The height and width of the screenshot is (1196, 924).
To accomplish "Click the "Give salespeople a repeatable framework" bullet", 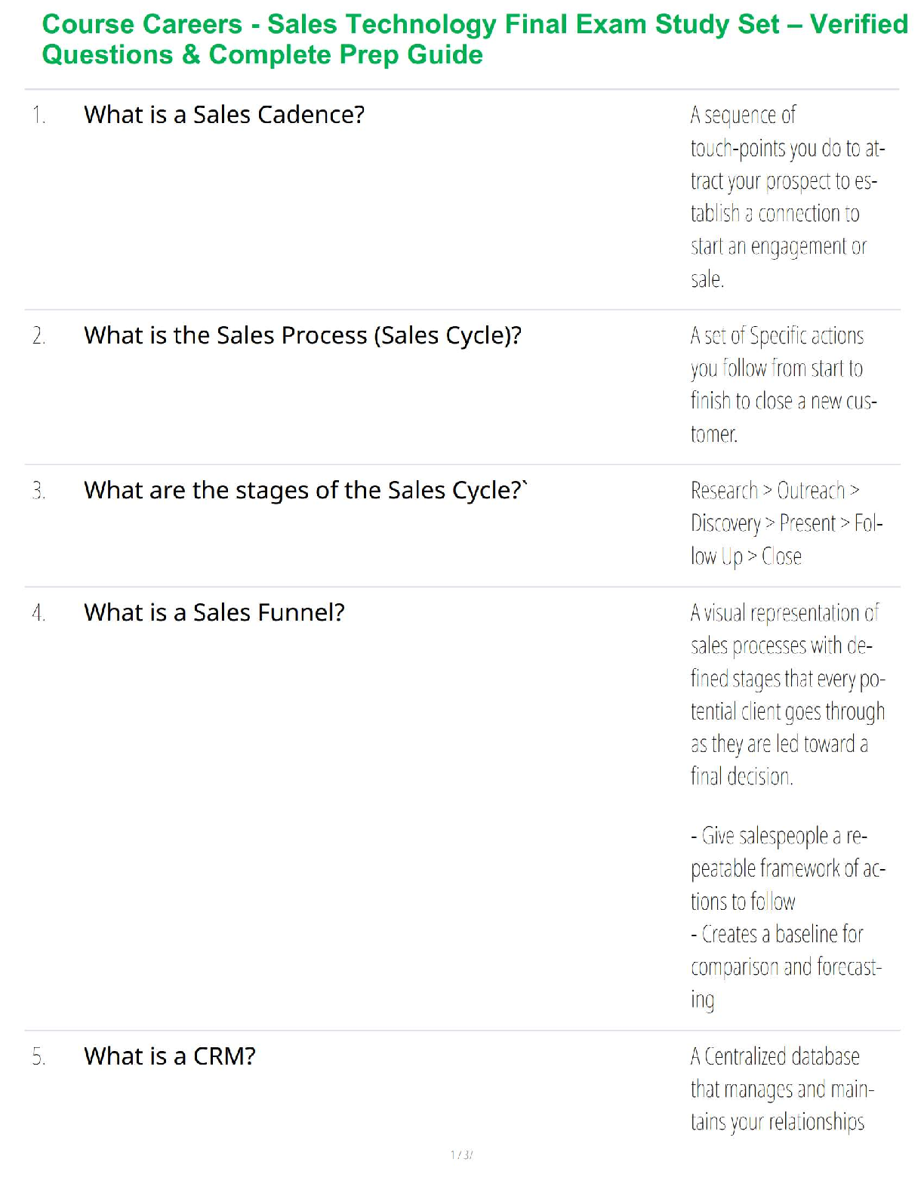I will point(785,868).
